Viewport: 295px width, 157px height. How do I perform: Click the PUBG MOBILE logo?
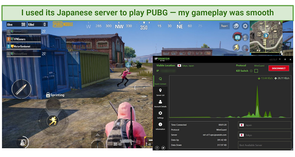pyautogui.click(x=63, y=24)
